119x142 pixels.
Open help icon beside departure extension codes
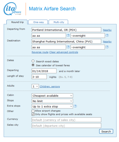tap(107, 35)
